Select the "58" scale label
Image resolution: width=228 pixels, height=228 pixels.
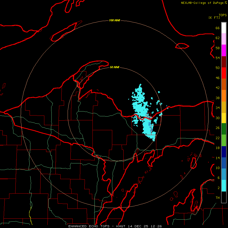click(218, 48)
